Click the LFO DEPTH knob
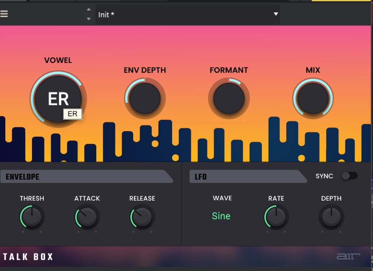This screenshot has height=271, width=373. pyautogui.click(x=331, y=217)
